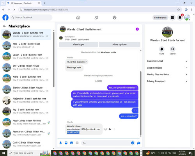The height and width of the screenshot is (156, 195).
Task: Open Sky 2 Beds 1 Bath House chat
Action: click(x=27, y=67)
